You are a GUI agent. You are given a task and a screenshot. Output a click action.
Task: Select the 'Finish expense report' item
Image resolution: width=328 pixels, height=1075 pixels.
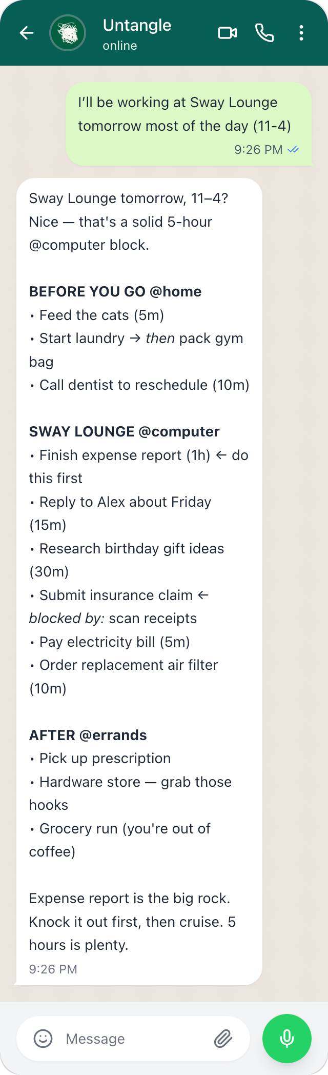click(x=137, y=455)
